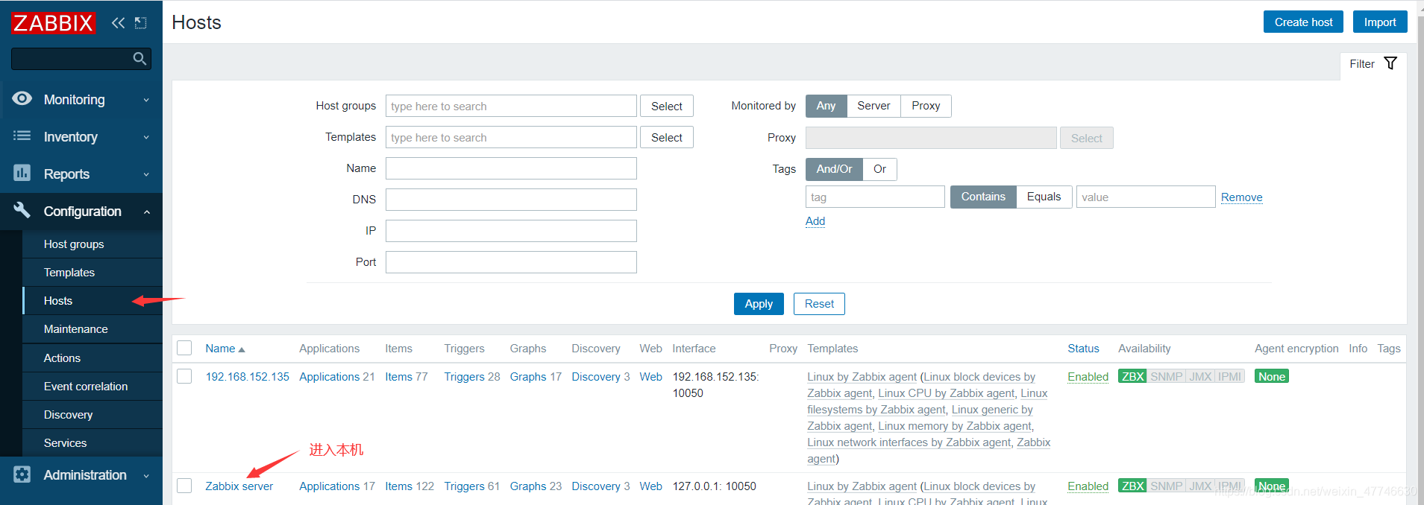Tick the select-all hosts checkbox

point(184,348)
